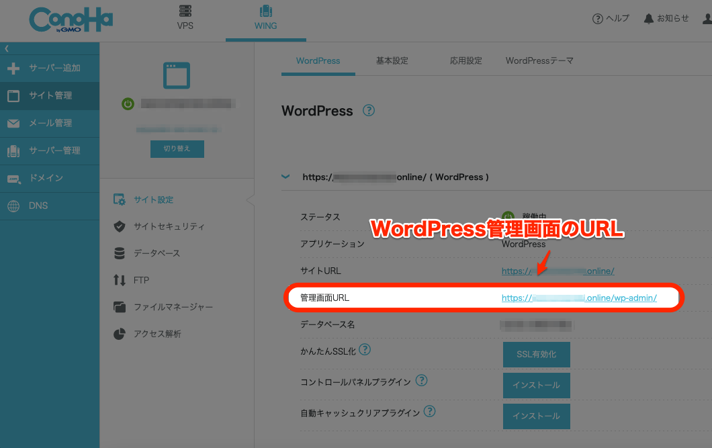The image size is (712, 448).
Task: Open the ヘルプ help menu
Action: pos(611,19)
